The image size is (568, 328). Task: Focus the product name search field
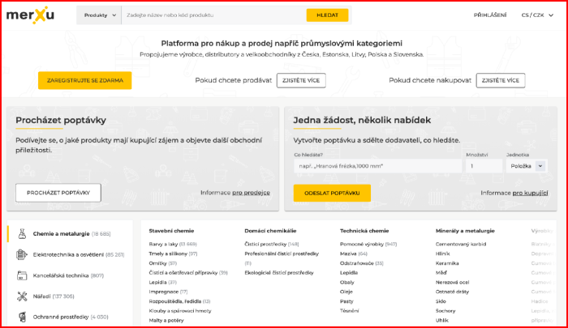point(213,15)
